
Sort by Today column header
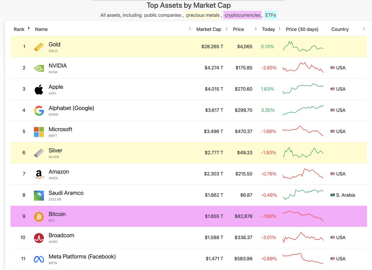tap(268, 29)
